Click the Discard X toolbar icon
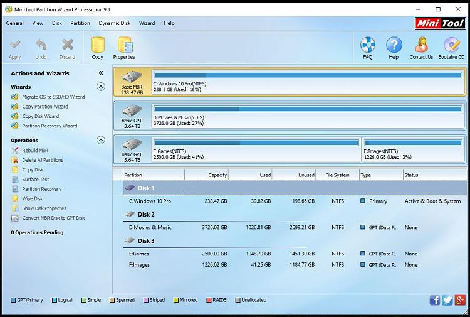This screenshot has width=470, height=317. tap(68, 45)
